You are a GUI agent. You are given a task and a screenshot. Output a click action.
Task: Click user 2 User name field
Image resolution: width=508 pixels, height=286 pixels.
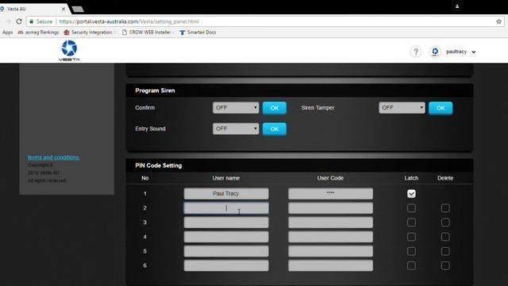tap(226, 208)
